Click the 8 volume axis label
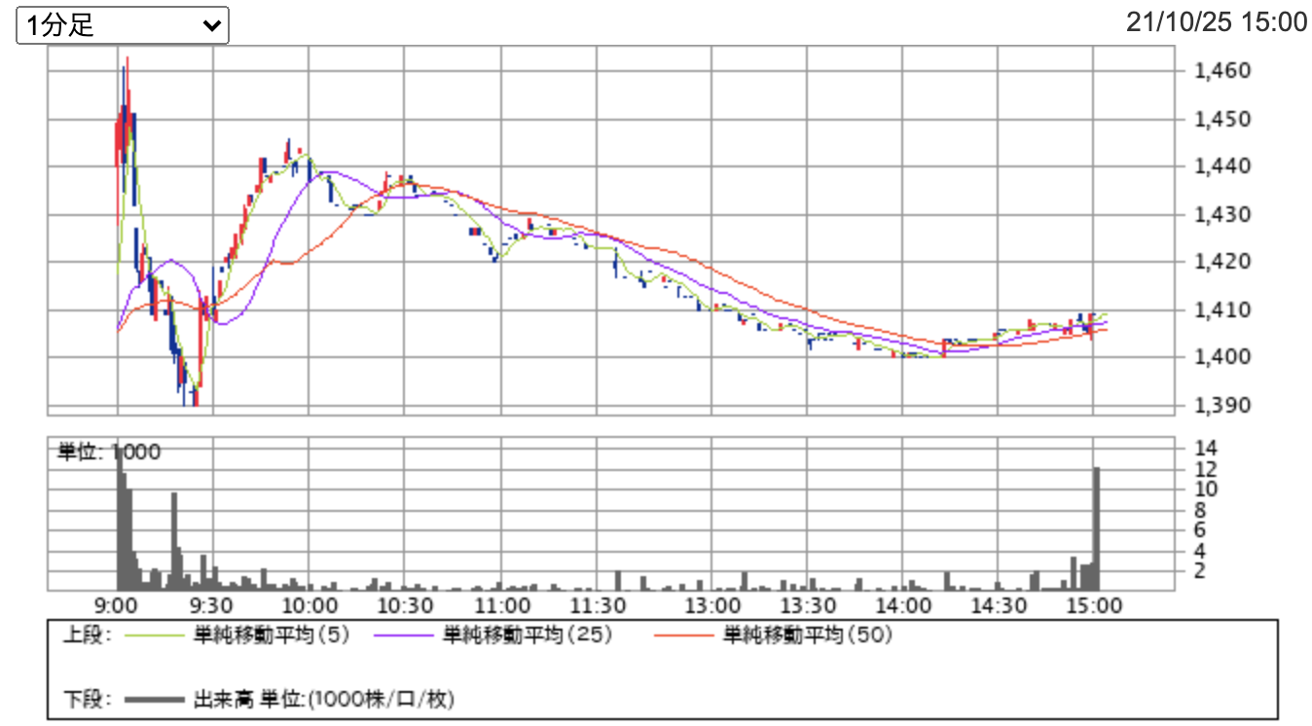Screen dimensions: 1312x726 (1199, 509)
